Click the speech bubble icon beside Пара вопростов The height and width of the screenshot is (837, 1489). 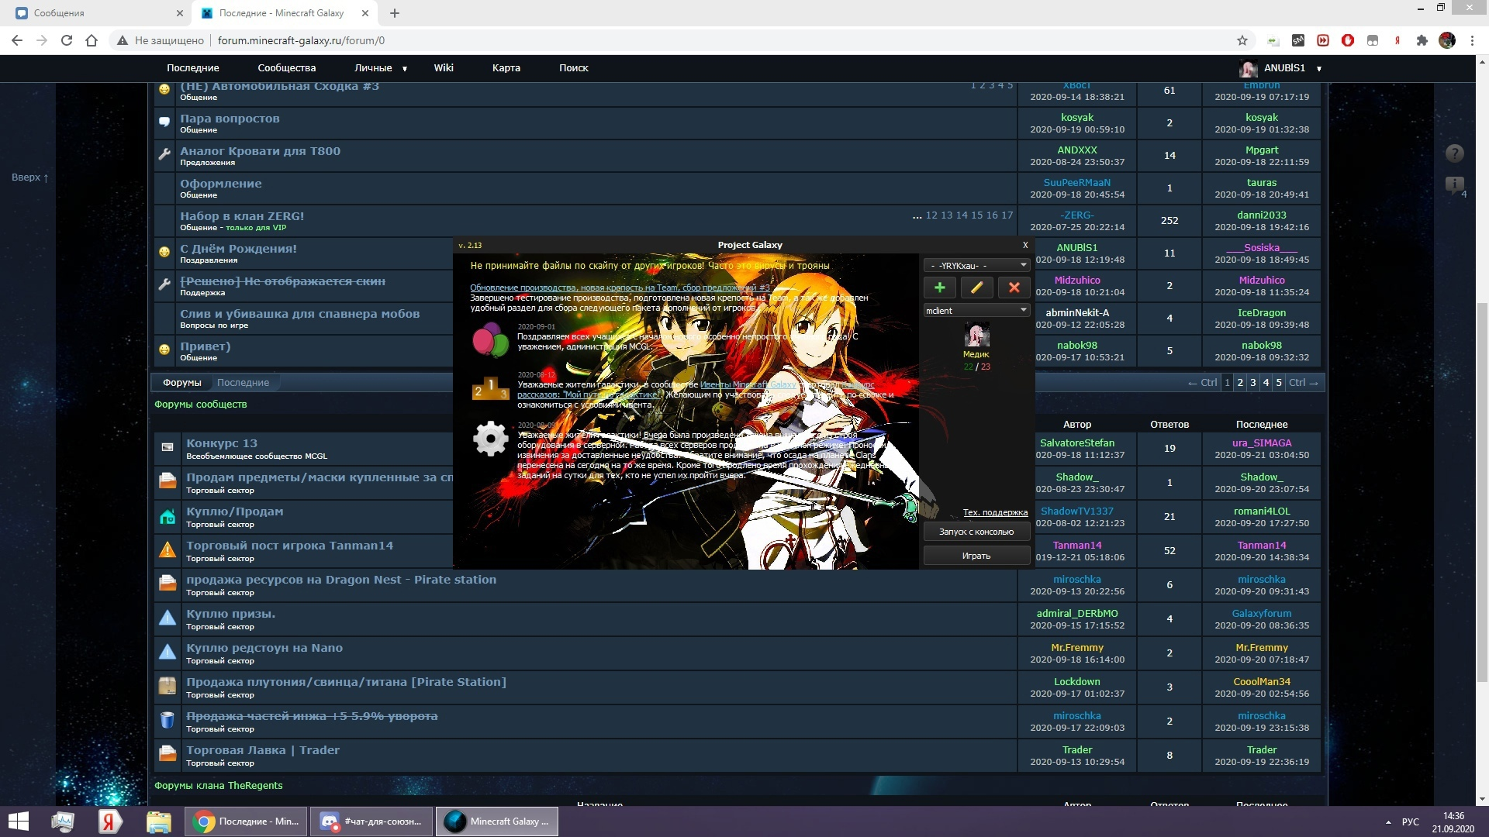164,122
